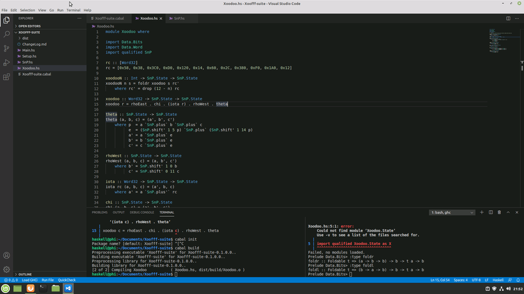Screen dimensions: 524x294
Task: Maximize the panel with up chevron
Action: (508, 212)
